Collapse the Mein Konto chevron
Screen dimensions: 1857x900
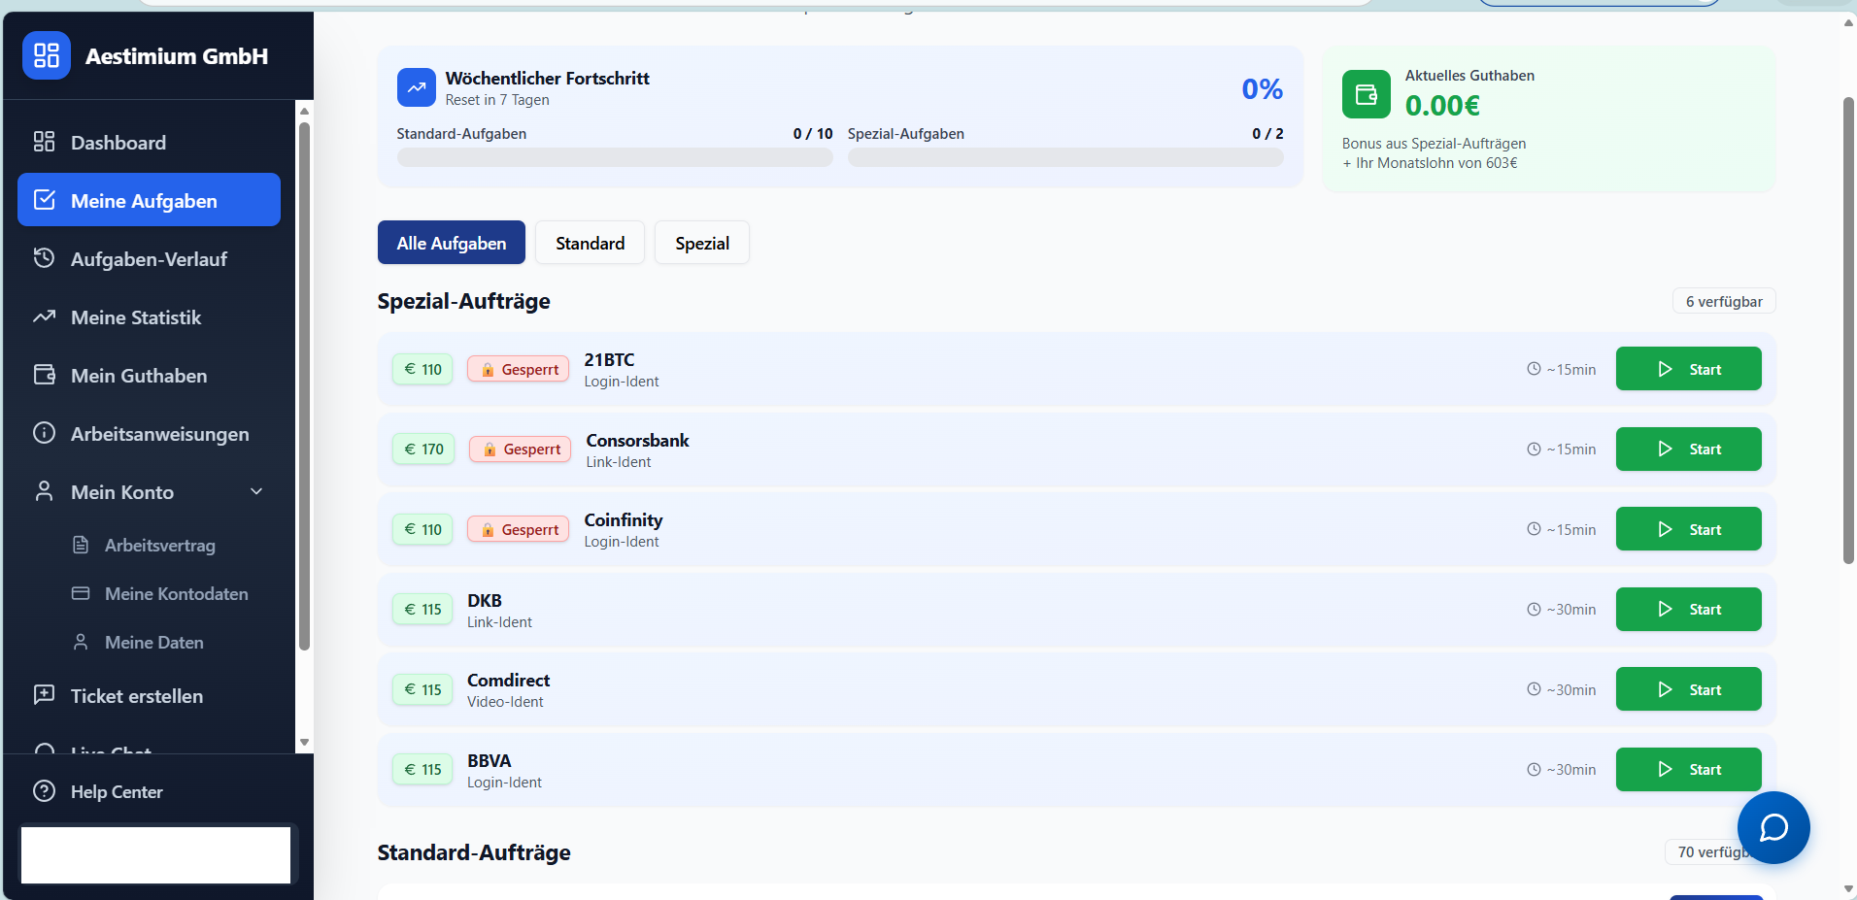[256, 491]
